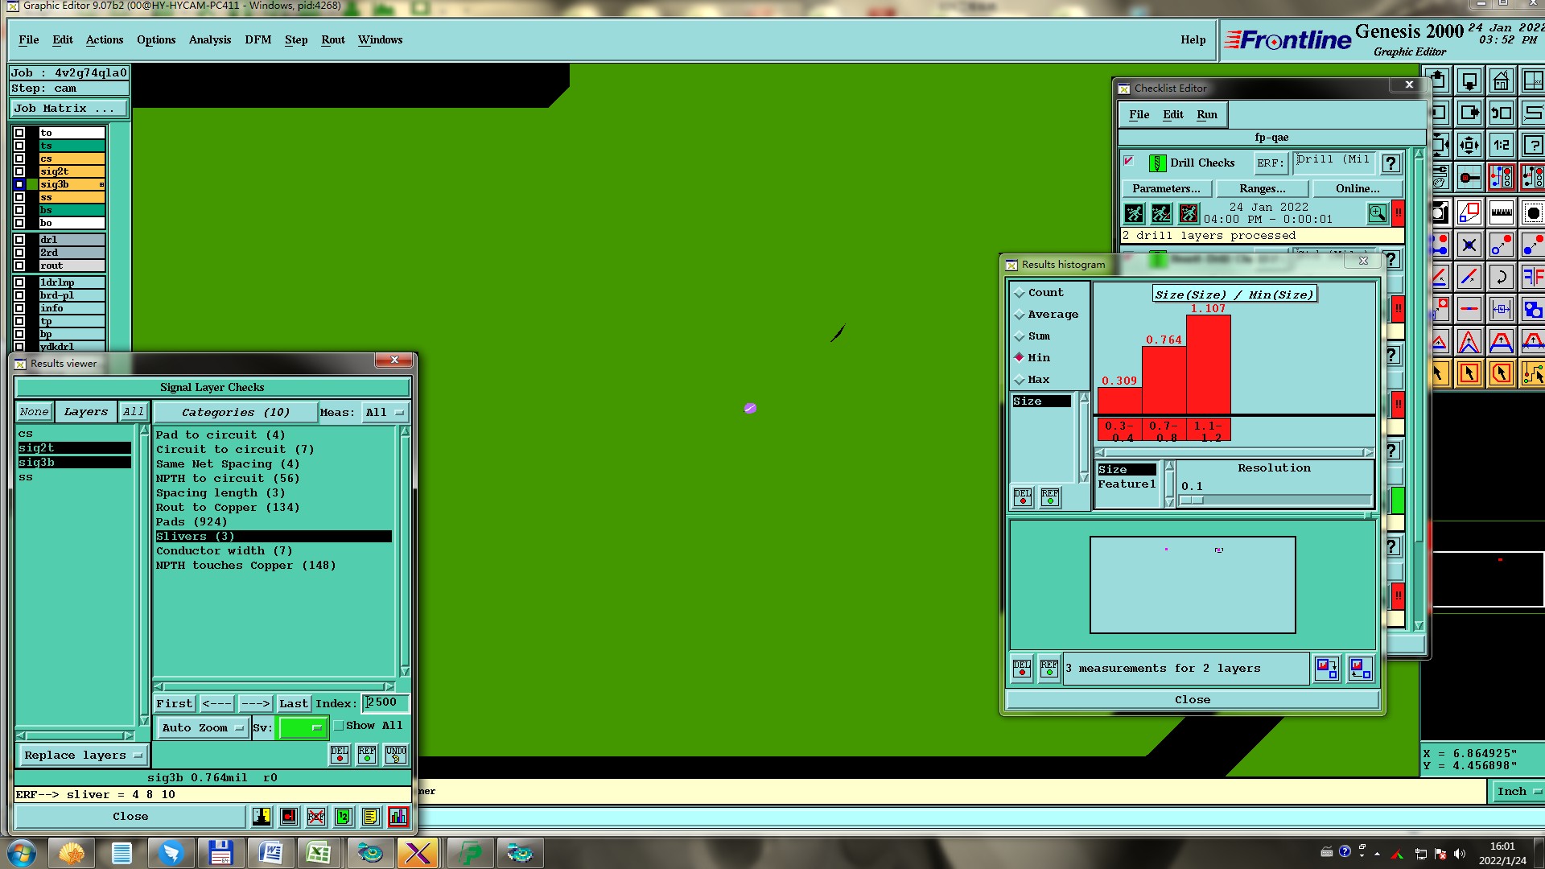Click the 1:2 zoom scale icon

tap(1501, 146)
